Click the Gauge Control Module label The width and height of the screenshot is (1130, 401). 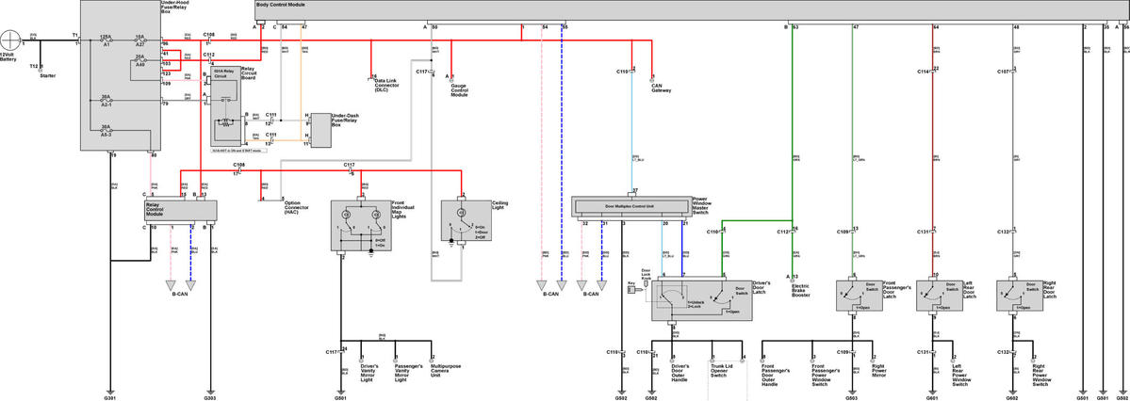pos(461,90)
